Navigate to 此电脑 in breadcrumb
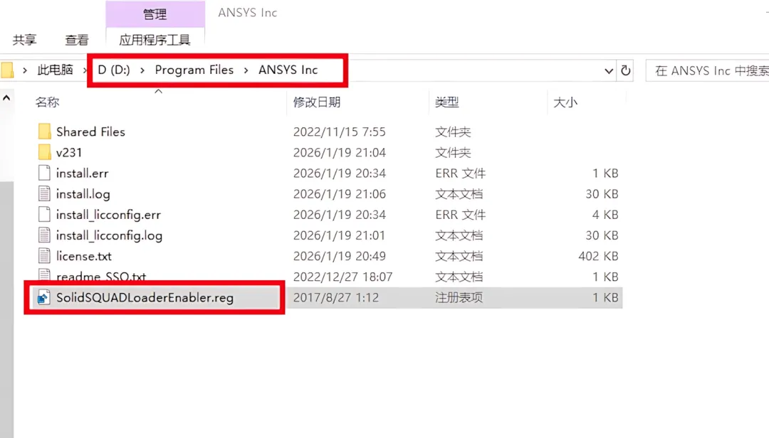 (x=55, y=70)
